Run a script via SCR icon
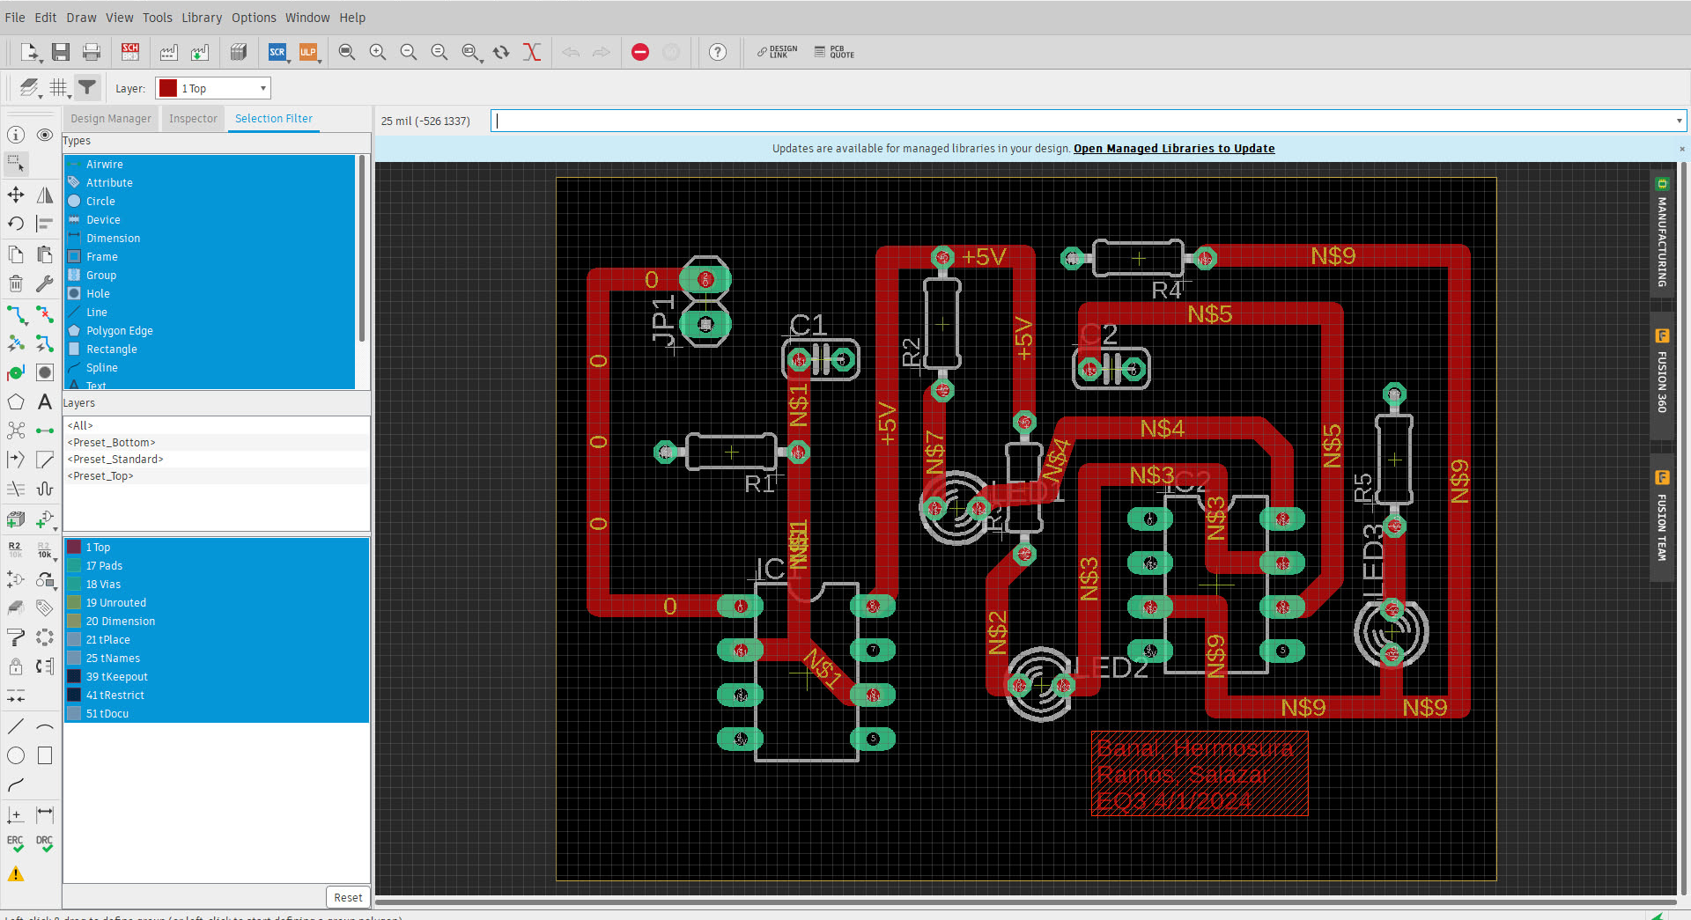1691x920 pixels. [x=277, y=52]
